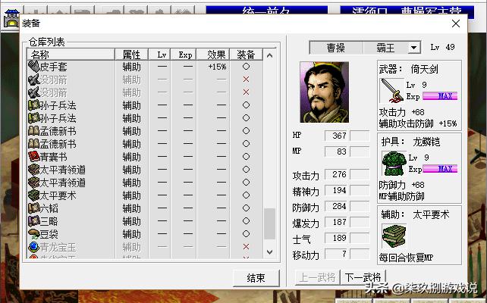Sort by 装备 column header

pyautogui.click(x=247, y=55)
